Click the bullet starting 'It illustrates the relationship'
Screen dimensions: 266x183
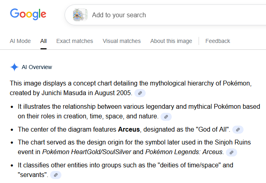pyautogui.click(x=139, y=111)
